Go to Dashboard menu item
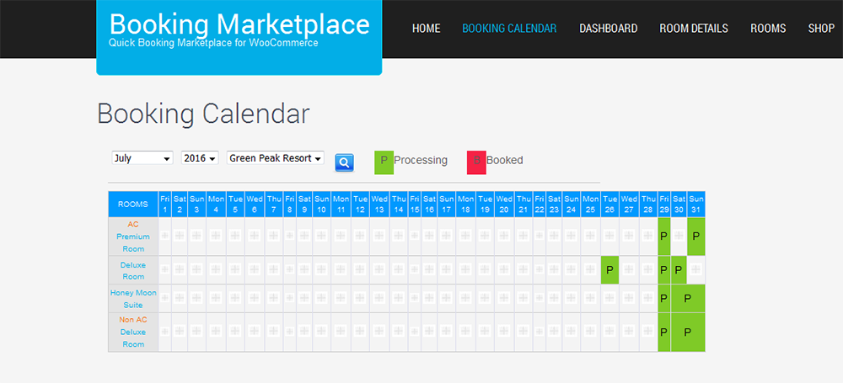Image resolution: width=843 pixels, height=383 pixels. (x=608, y=29)
